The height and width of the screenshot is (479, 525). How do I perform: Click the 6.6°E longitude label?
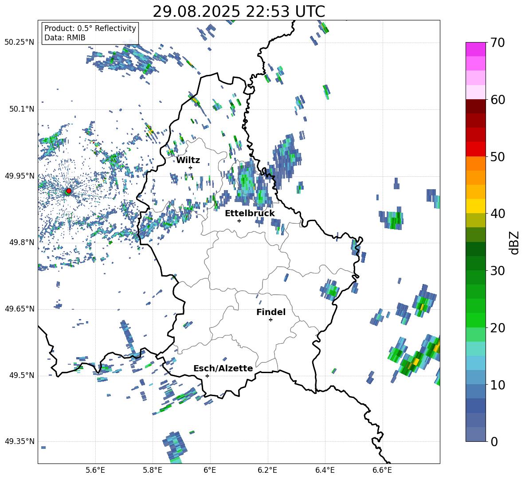(x=382, y=470)
